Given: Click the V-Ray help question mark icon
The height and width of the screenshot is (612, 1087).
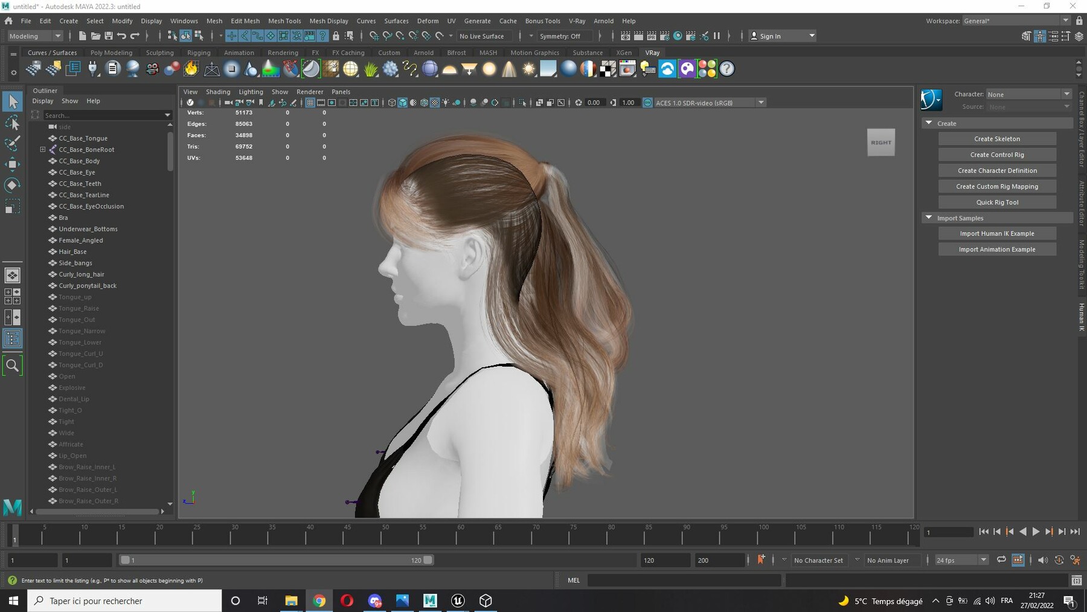Looking at the screenshot, I should click(x=727, y=69).
